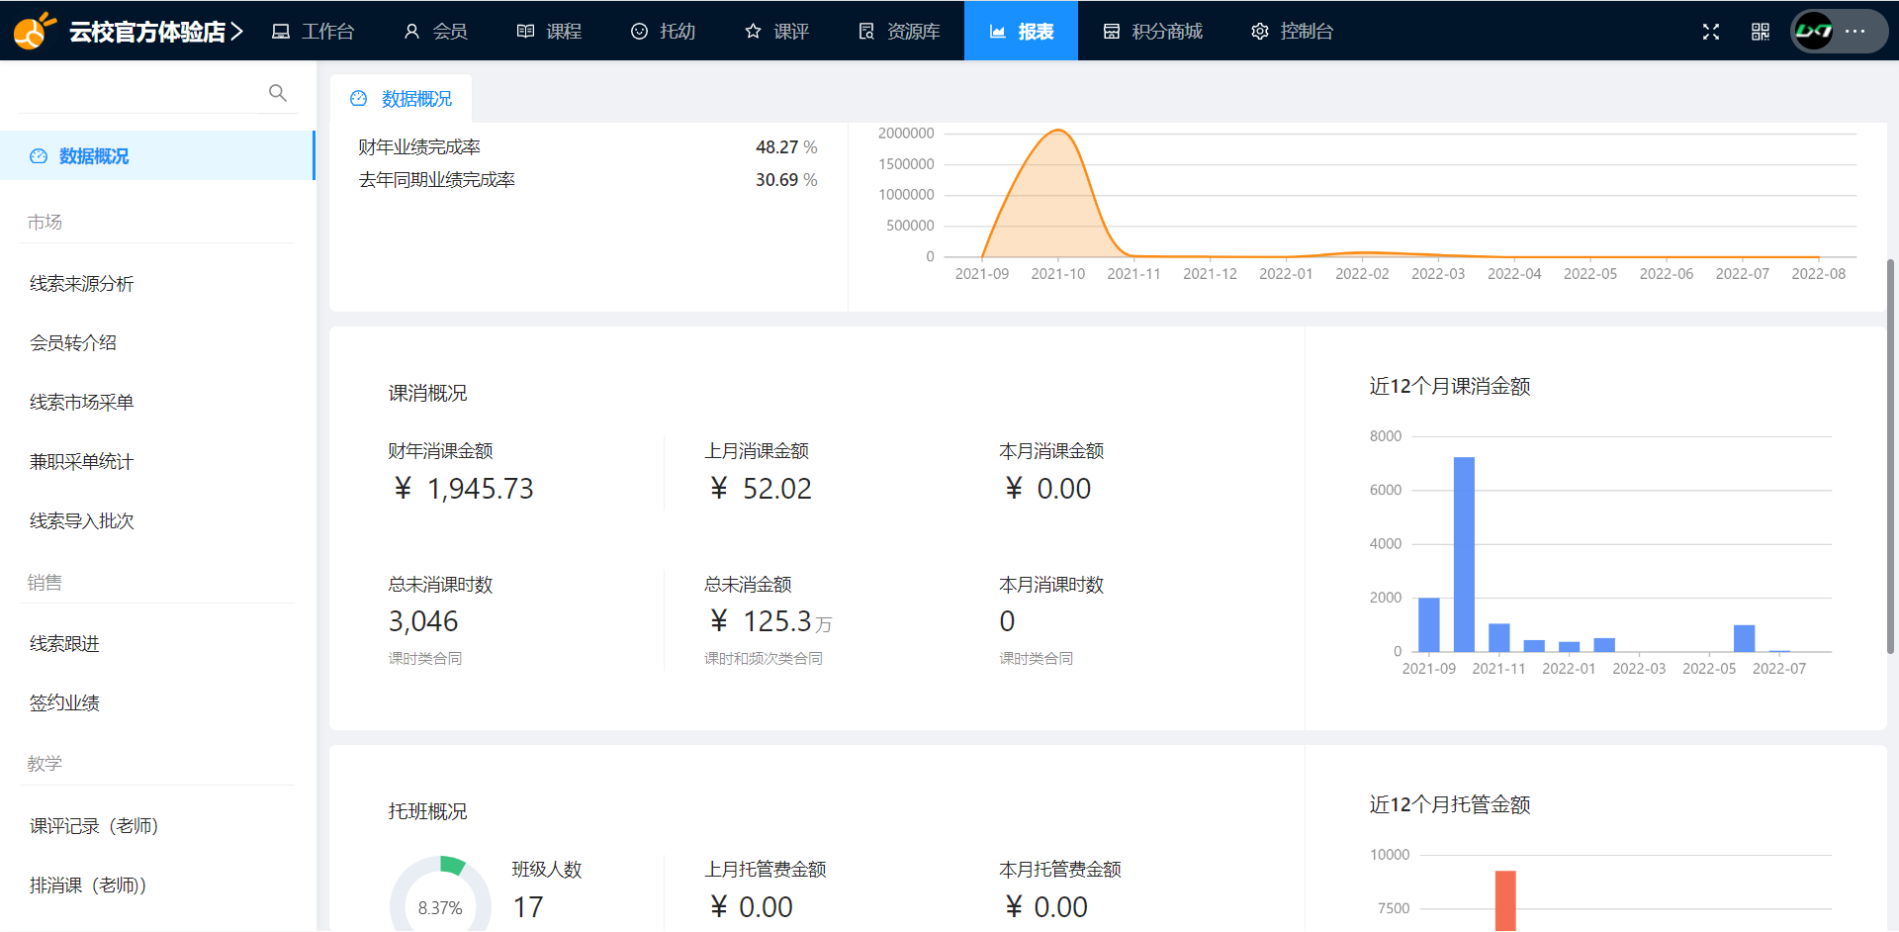The image size is (1899, 932).
Task: Click the 报表 chart icon
Action: coord(998,32)
